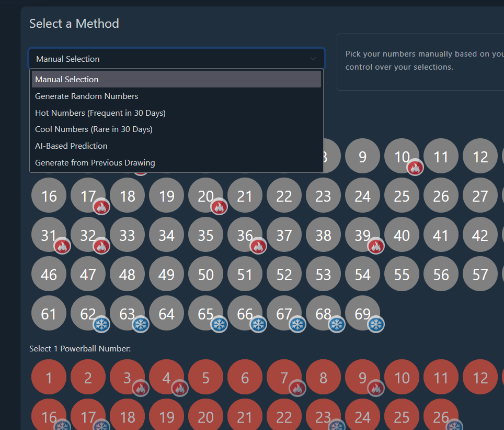
Task: Select white ball number 64
Action: [166, 314]
